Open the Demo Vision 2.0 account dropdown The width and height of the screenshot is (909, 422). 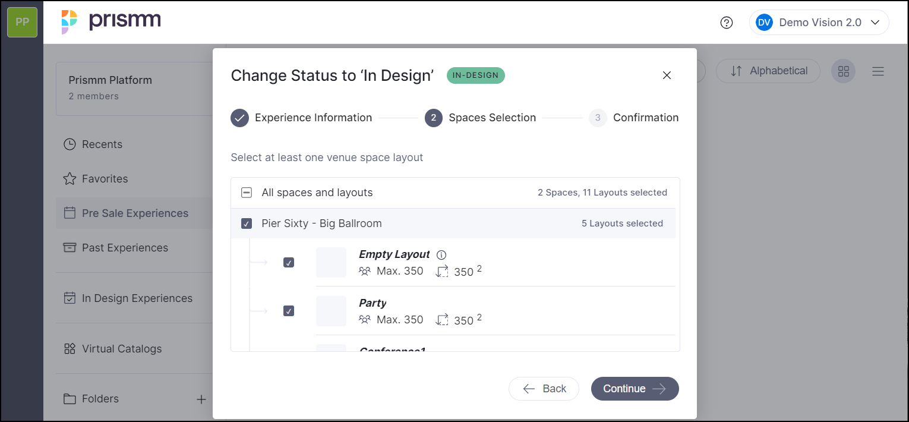[x=819, y=23]
